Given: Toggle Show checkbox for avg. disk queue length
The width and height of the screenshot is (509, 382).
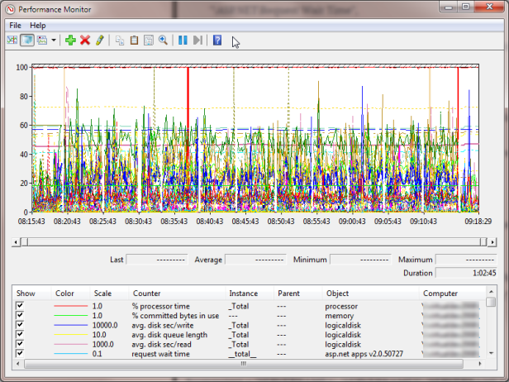Looking at the screenshot, I should tap(20, 334).
